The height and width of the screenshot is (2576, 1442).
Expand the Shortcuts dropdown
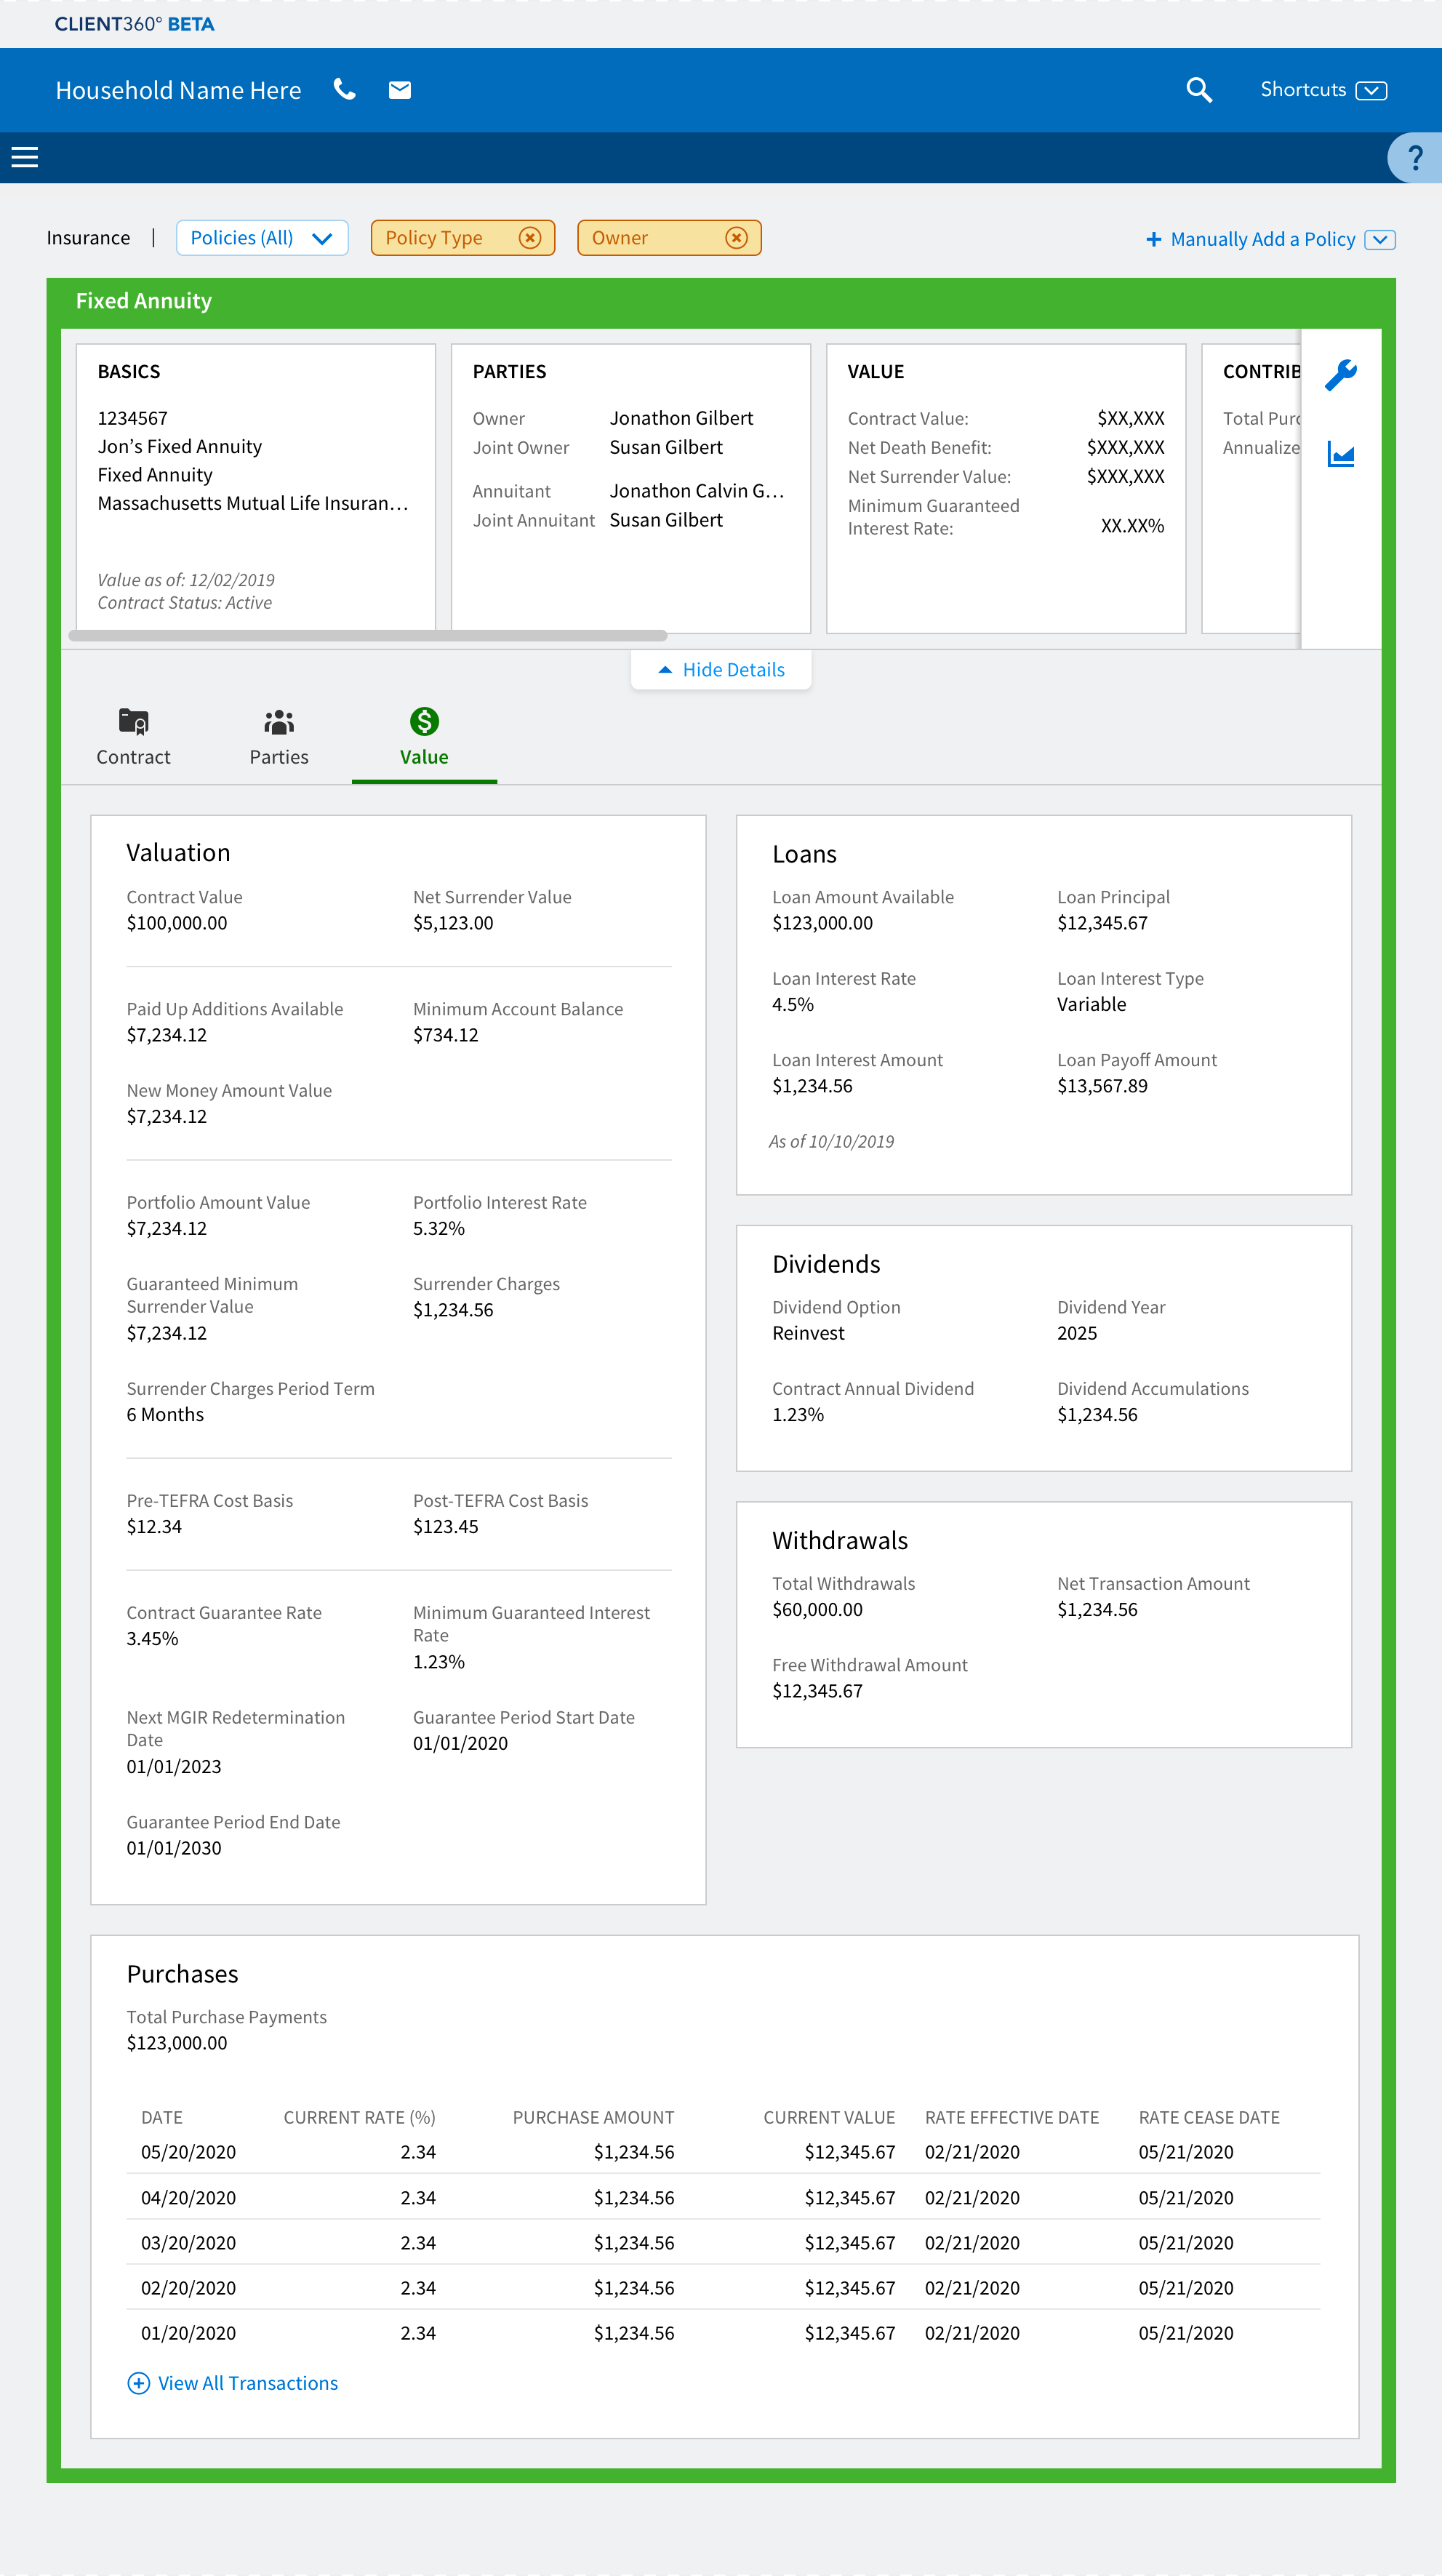tap(1371, 91)
